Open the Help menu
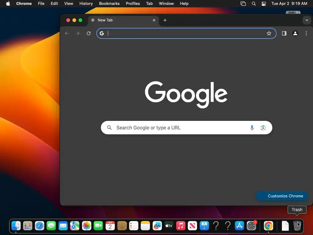The image size is (313, 235). [184, 4]
